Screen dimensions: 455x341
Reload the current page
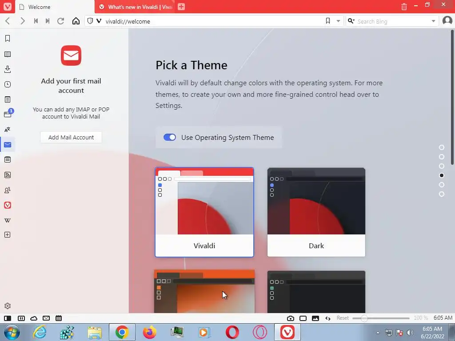(60, 21)
